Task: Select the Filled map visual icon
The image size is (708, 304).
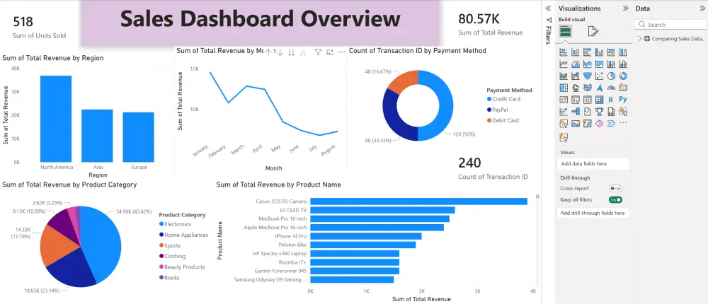Action: point(588,88)
